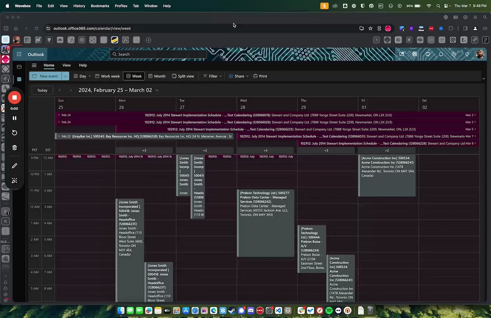Go to the previous week
The image size is (491, 318).
[x=60, y=90]
